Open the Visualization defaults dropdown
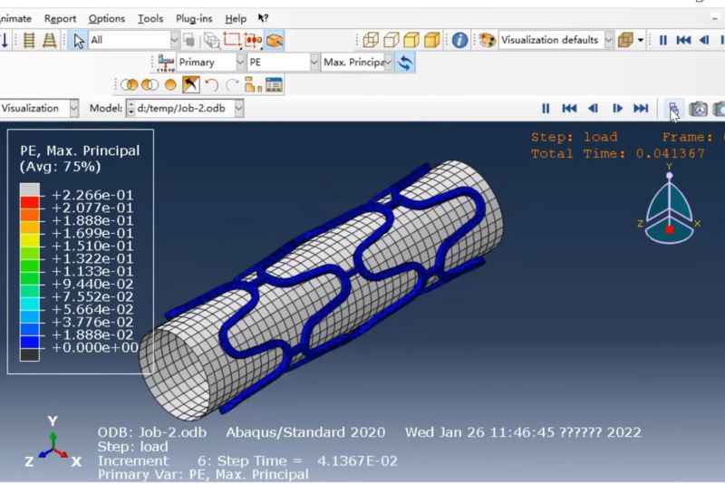Image resolution: width=725 pixels, height=484 pixels. 609,40
